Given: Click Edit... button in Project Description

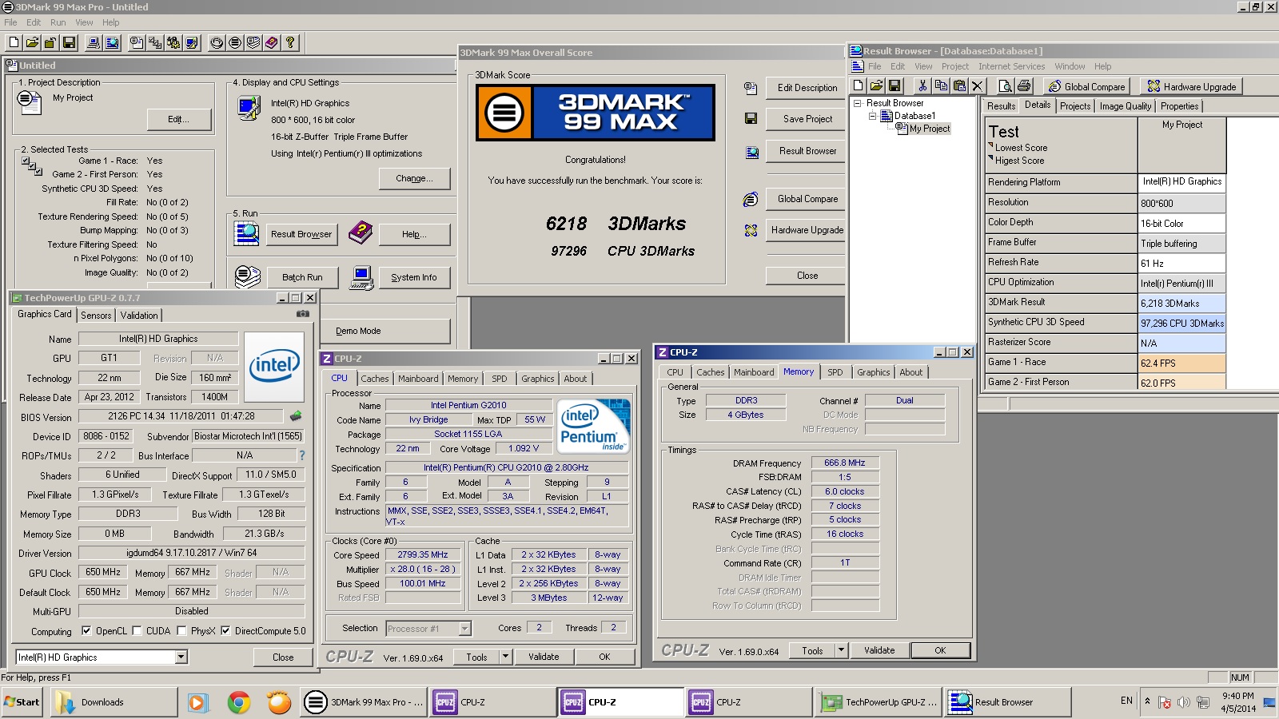Looking at the screenshot, I should (x=179, y=119).
